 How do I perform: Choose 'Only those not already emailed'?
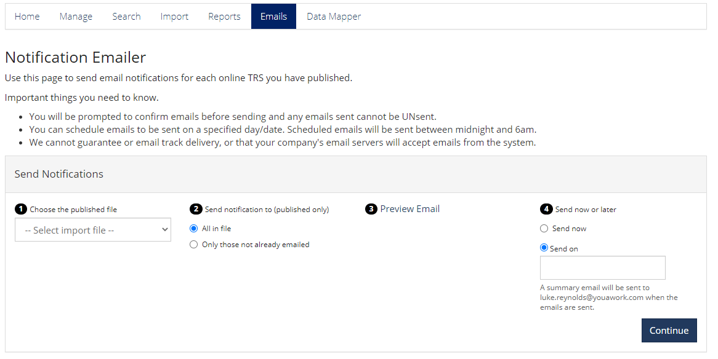coord(194,245)
